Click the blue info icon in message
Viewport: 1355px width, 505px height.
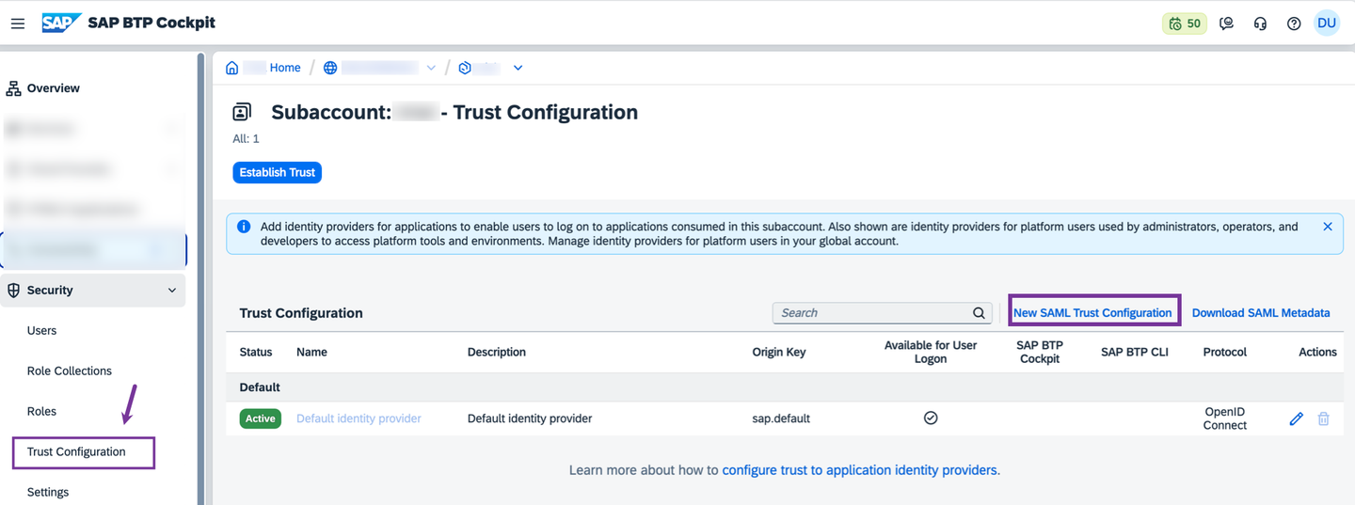[244, 227]
